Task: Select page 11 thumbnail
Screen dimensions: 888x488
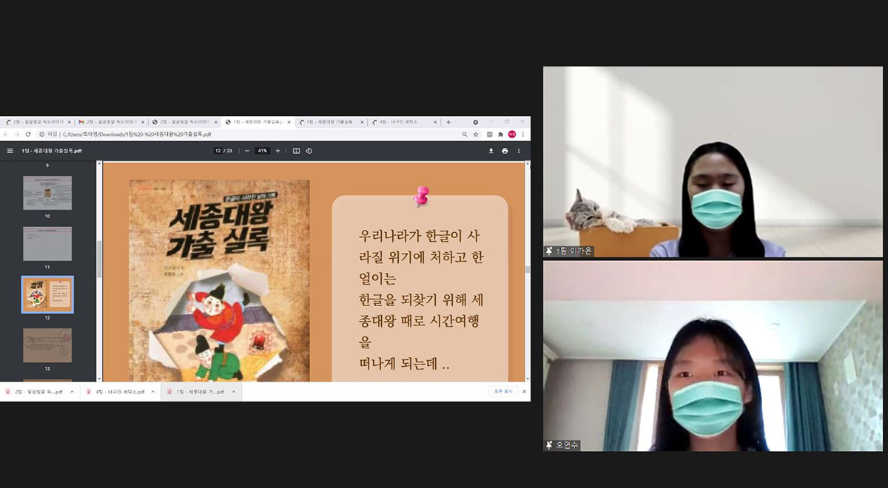Action: tap(47, 243)
